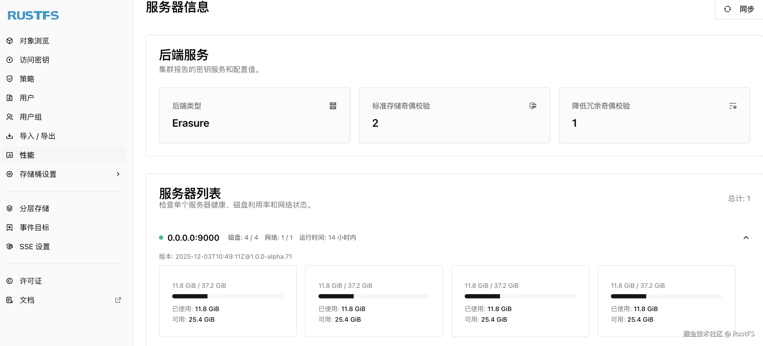Click the server icon in 后端类型 card
Screen dimensions: 763x346
pos(333,106)
